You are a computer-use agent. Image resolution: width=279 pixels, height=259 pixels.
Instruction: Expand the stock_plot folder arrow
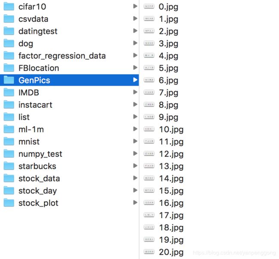[x=135, y=202]
